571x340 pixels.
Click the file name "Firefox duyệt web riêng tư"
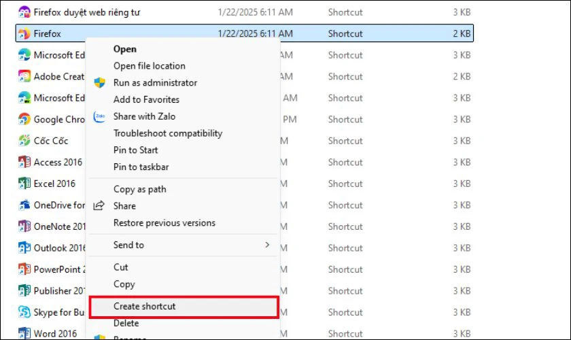[87, 12]
